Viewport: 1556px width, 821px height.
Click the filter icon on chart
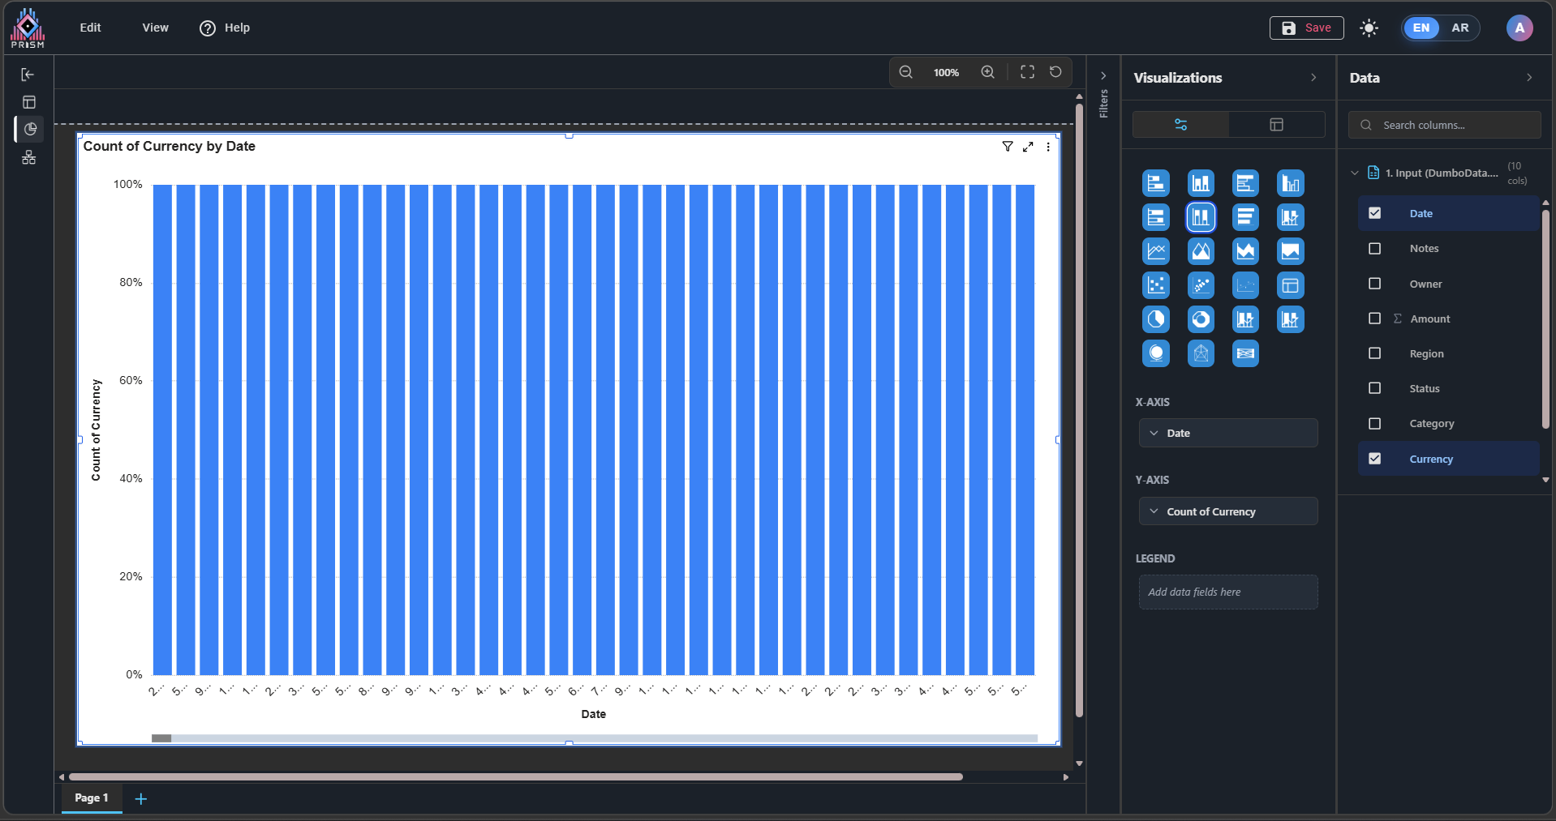[x=1008, y=147]
